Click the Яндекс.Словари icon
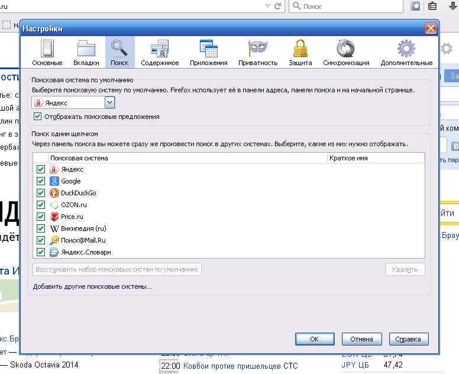 coord(54,252)
